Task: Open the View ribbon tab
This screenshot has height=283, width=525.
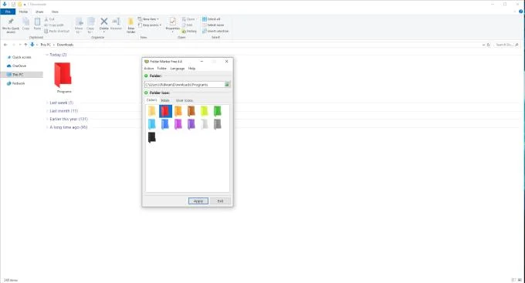Action: [x=55, y=12]
